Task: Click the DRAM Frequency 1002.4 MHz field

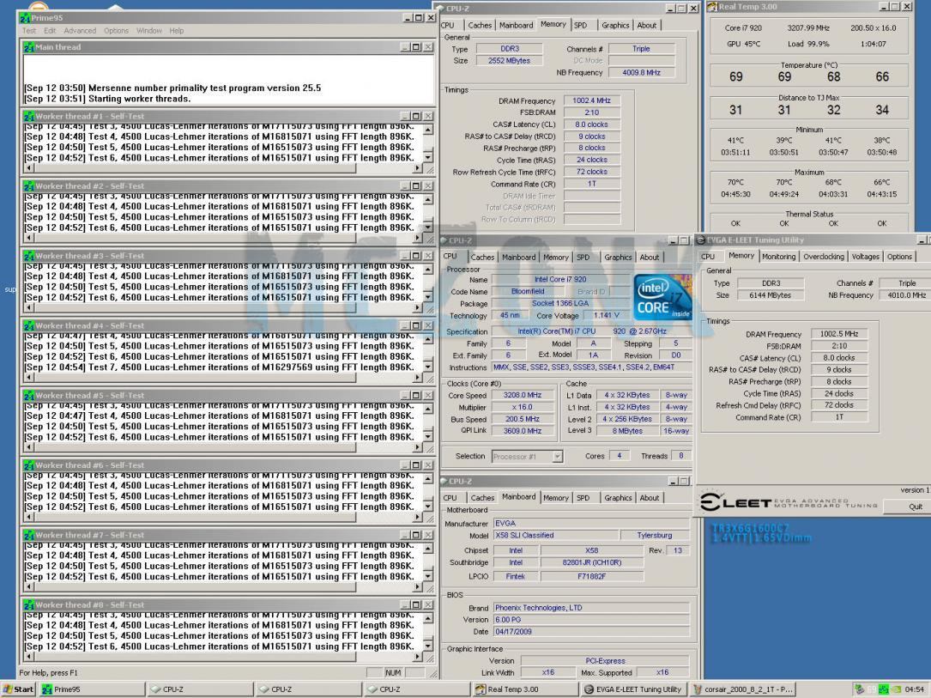Action: 591,100
